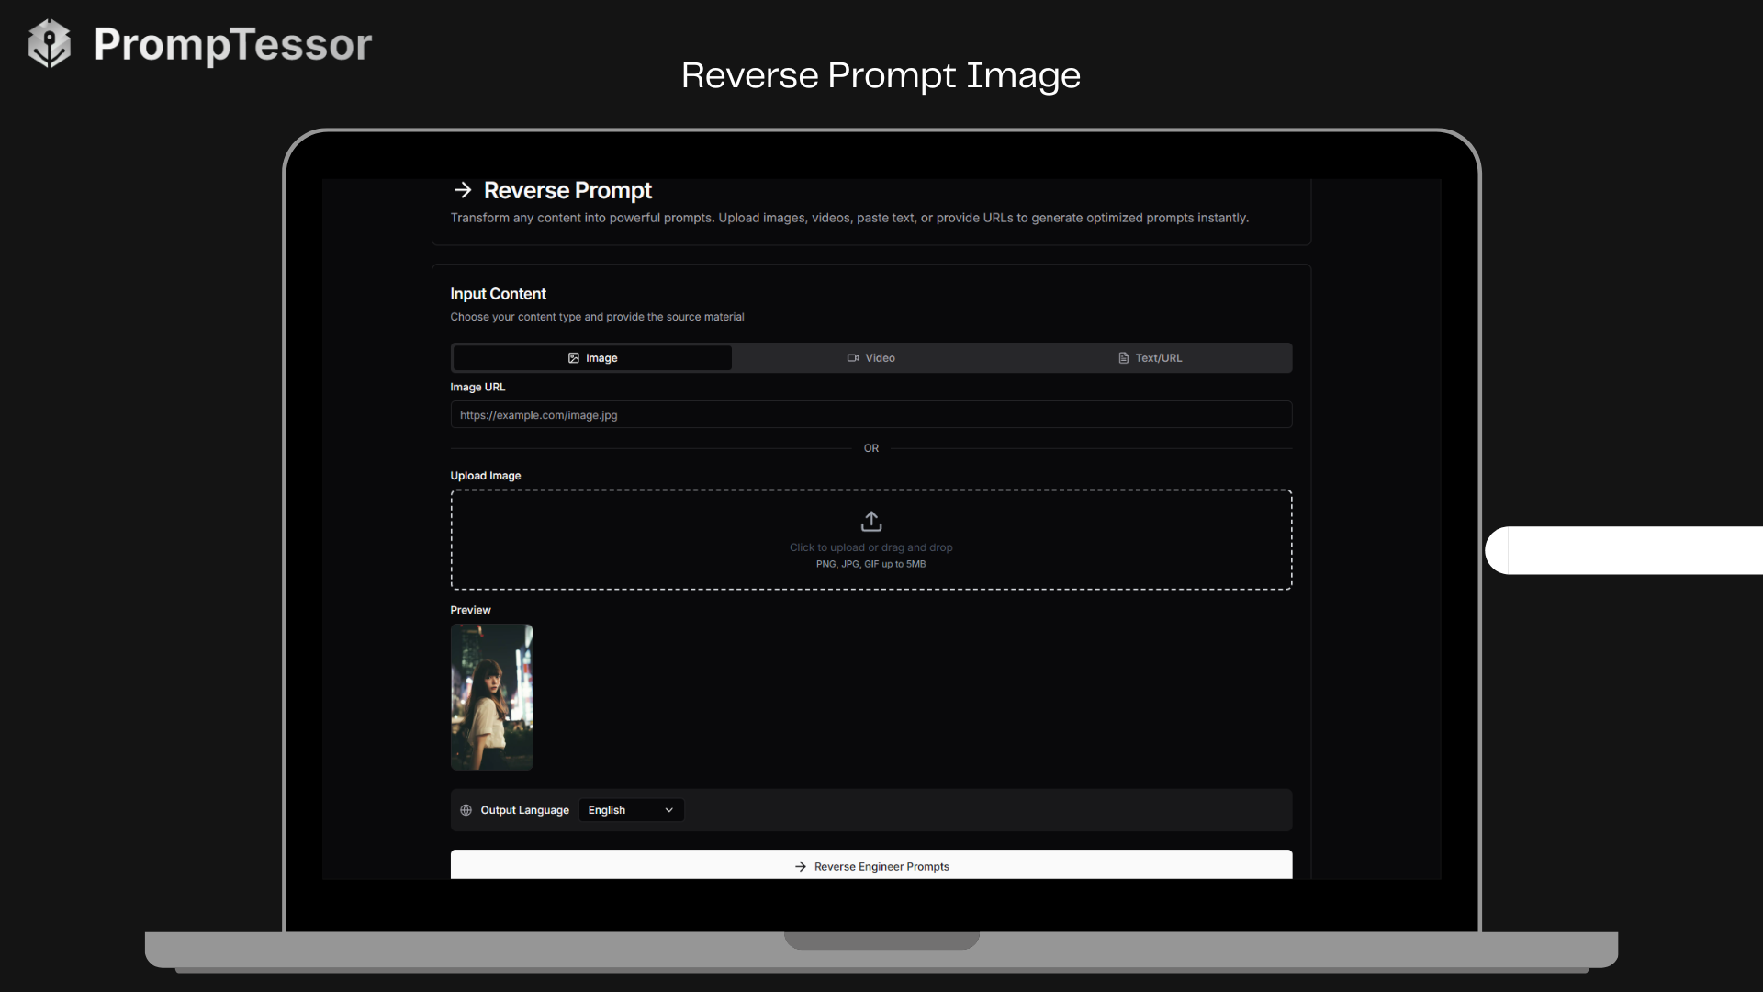Click the PrompTessor logo icon
The width and height of the screenshot is (1763, 992).
click(x=49, y=42)
